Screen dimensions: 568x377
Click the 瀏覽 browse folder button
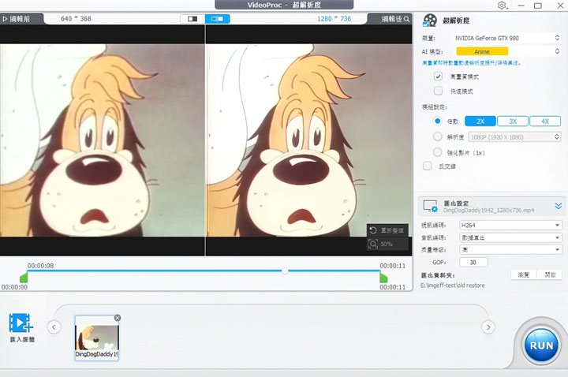(x=524, y=275)
